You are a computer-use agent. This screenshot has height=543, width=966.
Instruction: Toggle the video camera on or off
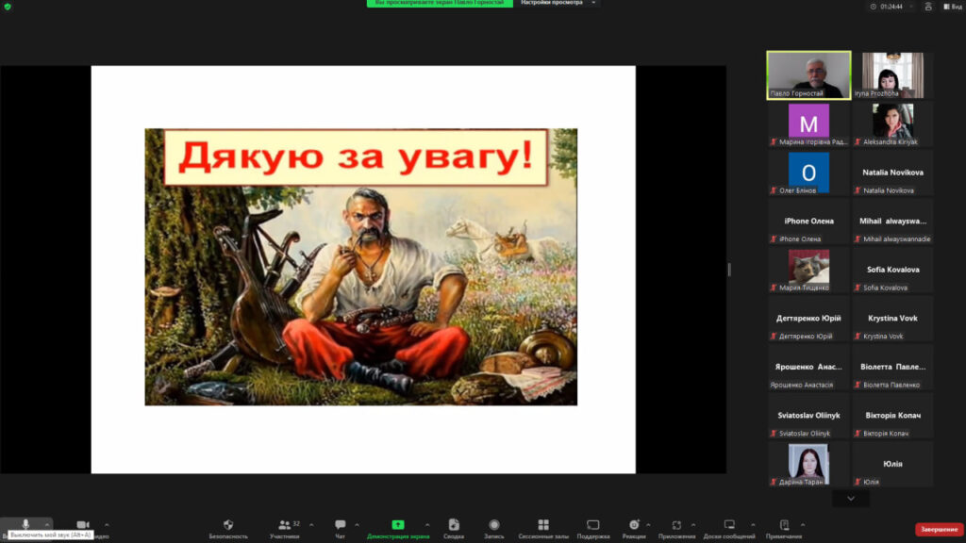[83, 525]
